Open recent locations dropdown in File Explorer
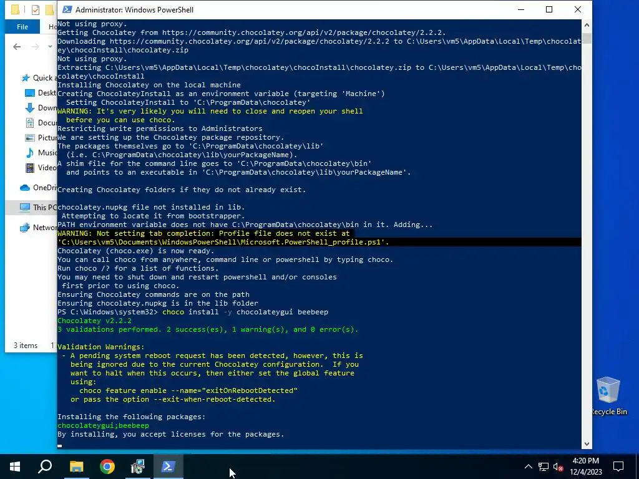Image resolution: width=639 pixels, height=479 pixels. click(50, 46)
